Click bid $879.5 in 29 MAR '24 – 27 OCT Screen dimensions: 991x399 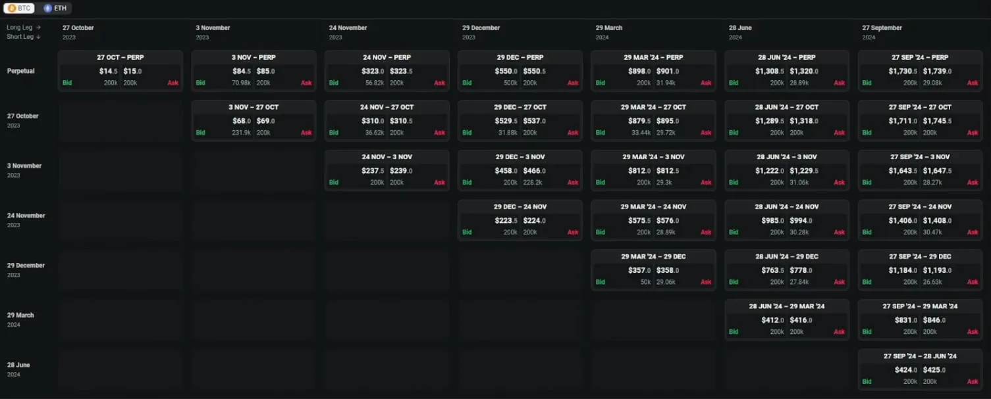click(639, 121)
